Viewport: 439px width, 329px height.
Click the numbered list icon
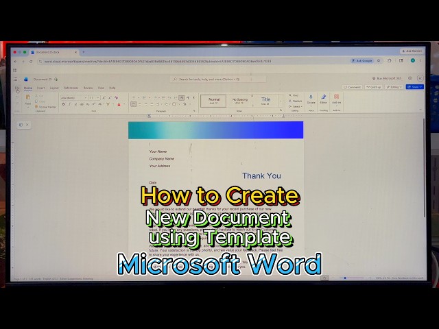144,98
